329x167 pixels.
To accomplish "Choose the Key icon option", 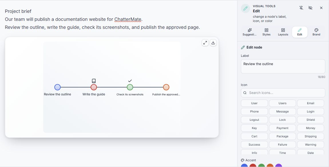I will pyautogui.click(x=254, y=128).
